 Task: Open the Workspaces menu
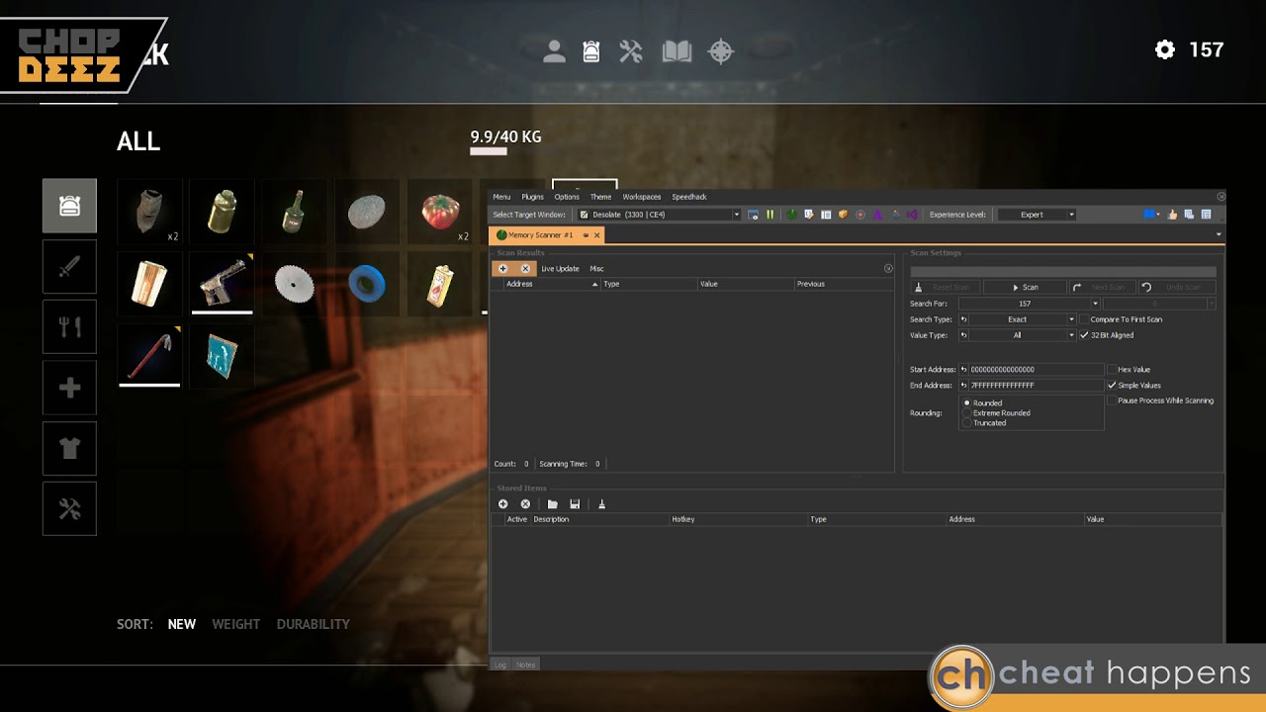642,197
